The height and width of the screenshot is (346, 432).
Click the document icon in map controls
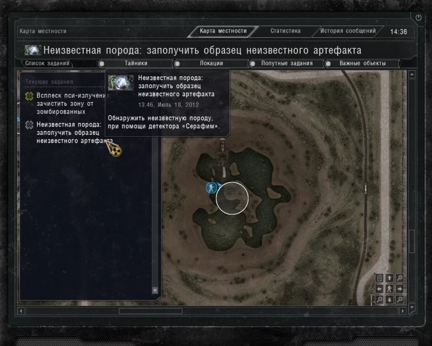380,278
